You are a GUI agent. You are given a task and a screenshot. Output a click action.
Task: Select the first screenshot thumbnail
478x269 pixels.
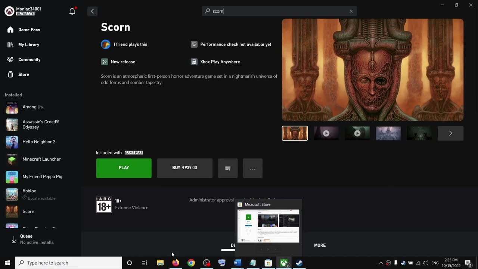pyautogui.click(x=295, y=133)
